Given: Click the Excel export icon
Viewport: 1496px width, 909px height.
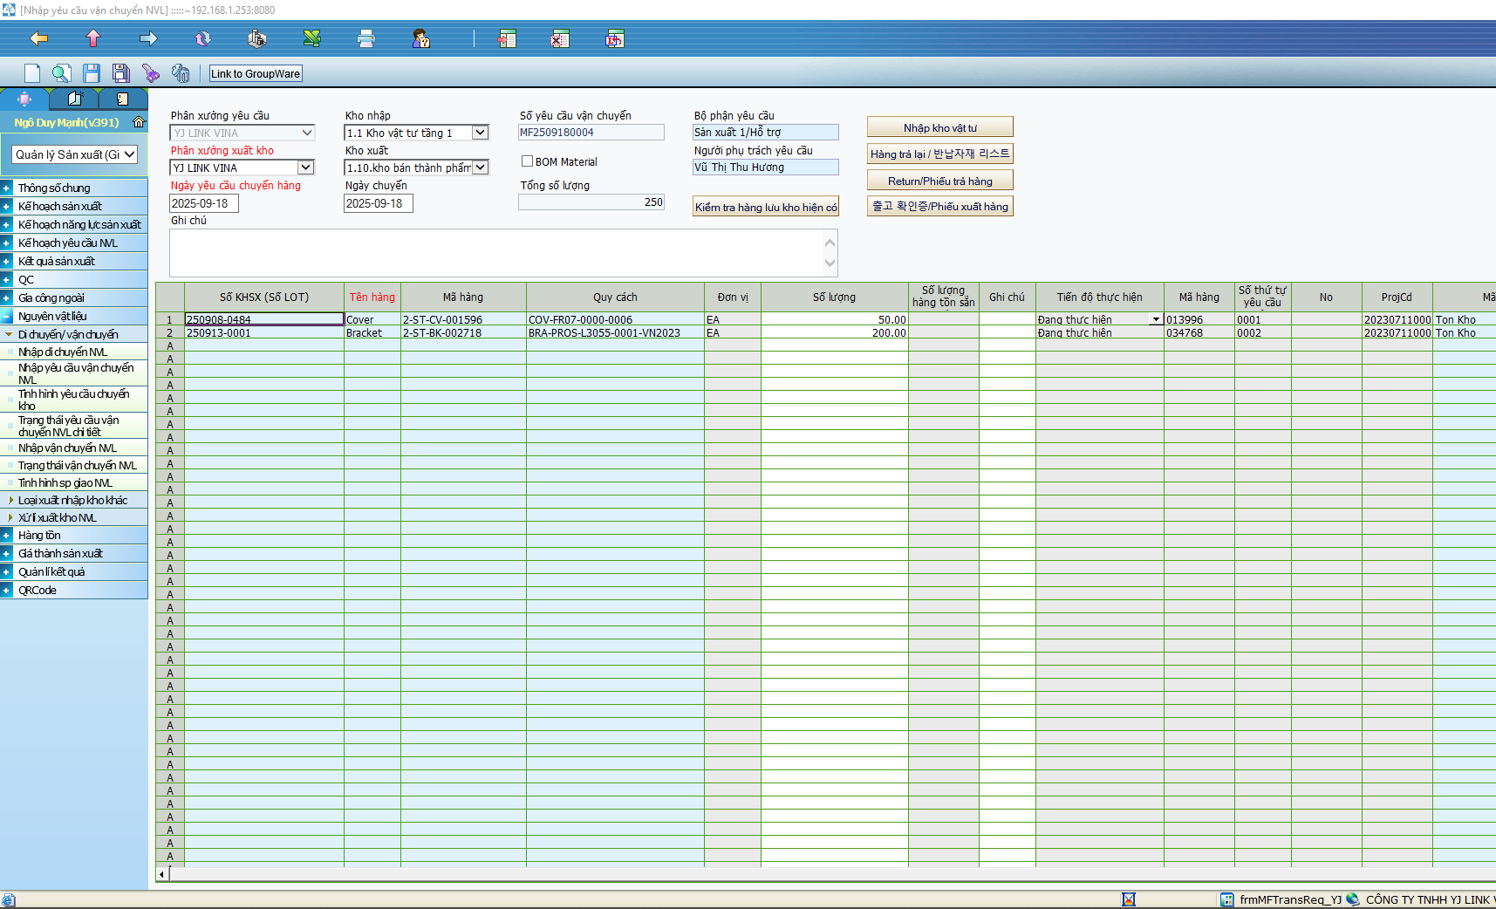Looking at the screenshot, I should click(311, 38).
